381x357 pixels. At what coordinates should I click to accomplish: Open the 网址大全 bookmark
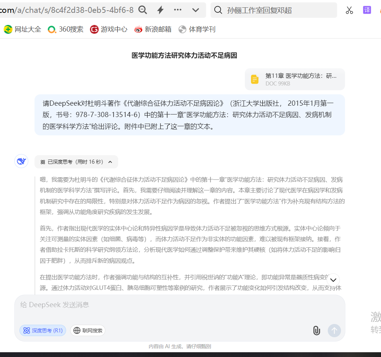click(23, 29)
